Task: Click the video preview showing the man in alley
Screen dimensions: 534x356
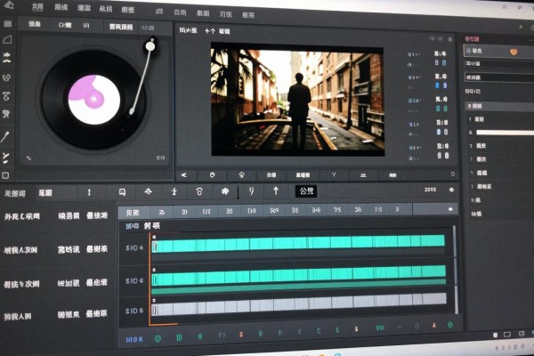Action: click(297, 99)
